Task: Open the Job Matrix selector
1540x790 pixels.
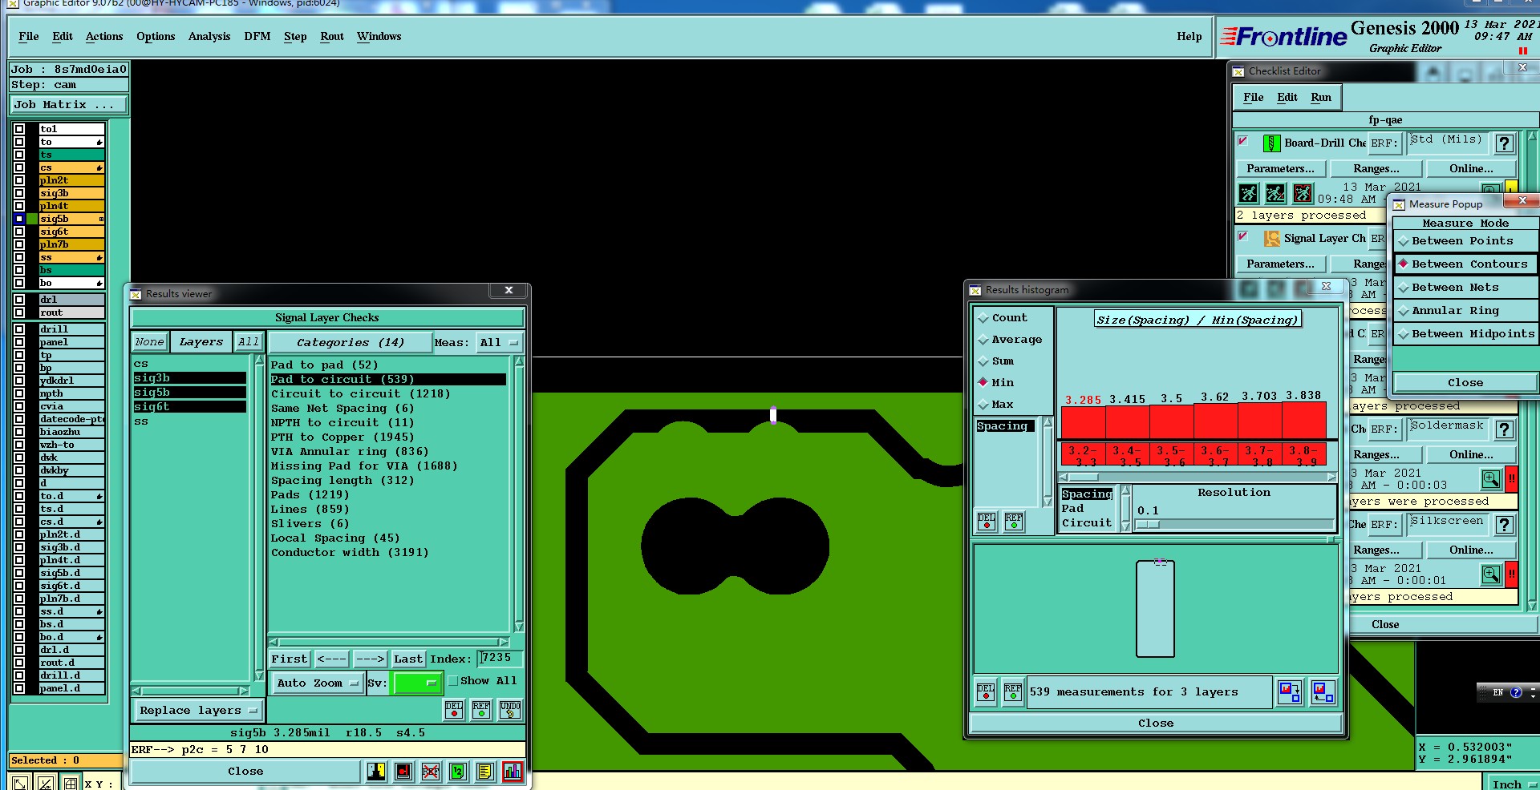Action: [69, 105]
